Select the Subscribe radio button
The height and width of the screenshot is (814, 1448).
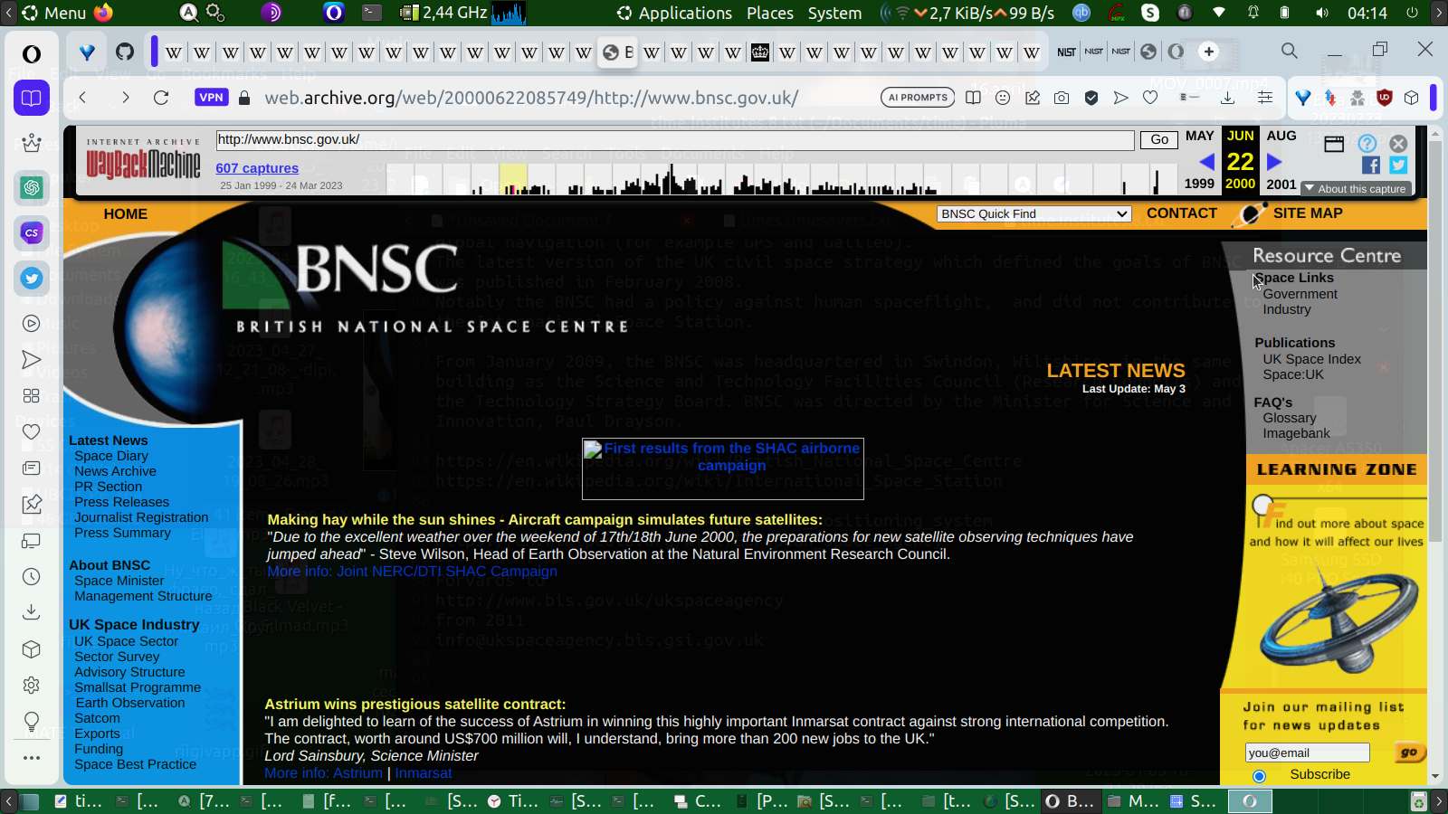(x=1259, y=776)
